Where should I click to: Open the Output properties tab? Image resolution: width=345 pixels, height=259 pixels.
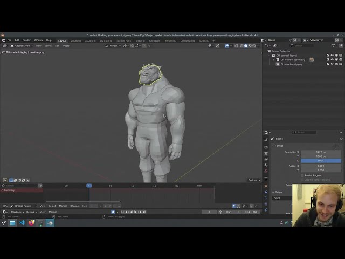tap(266, 153)
